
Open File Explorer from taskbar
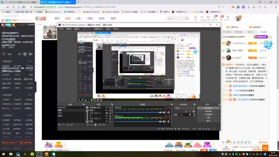11,154
